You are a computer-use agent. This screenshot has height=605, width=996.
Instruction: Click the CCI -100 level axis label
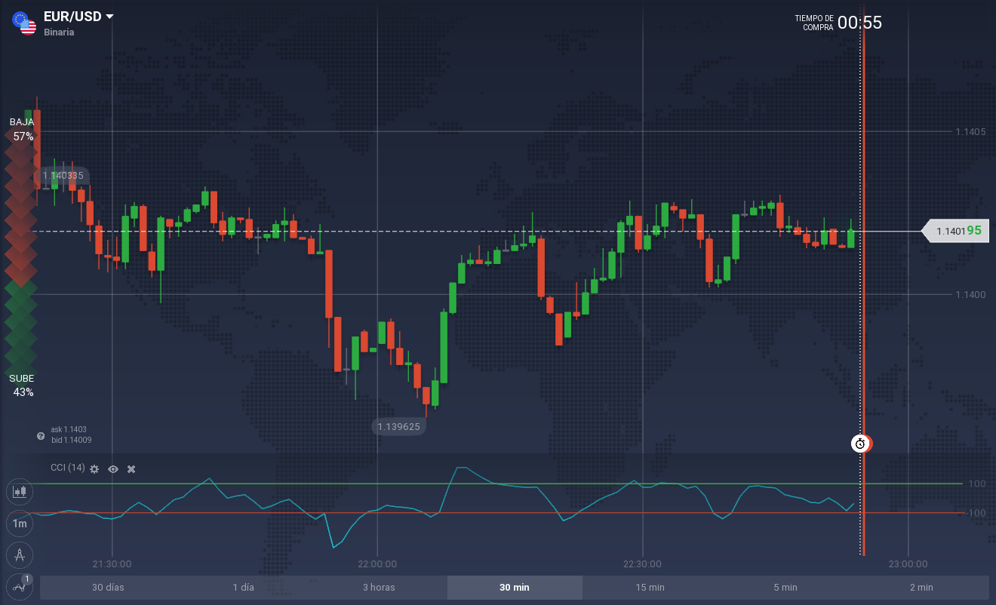pos(976,513)
